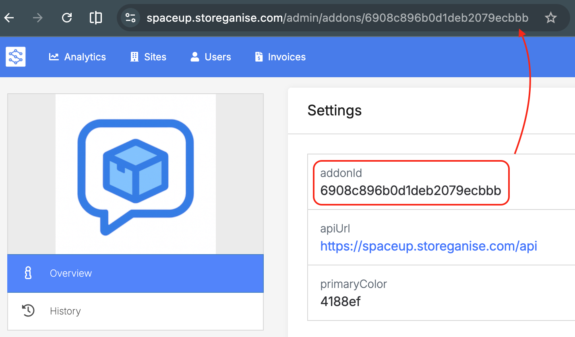Select the History sidebar tab
This screenshot has height=337, width=575.
(135, 311)
